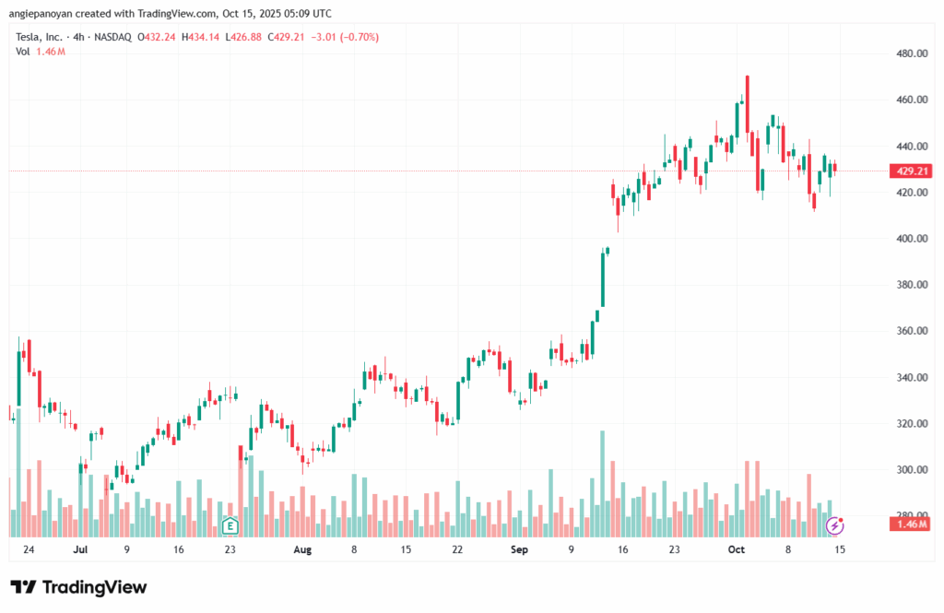This screenshot has height=613, width=944.
Task: Click the Jul label on time axis
Action: coord(80,549)
